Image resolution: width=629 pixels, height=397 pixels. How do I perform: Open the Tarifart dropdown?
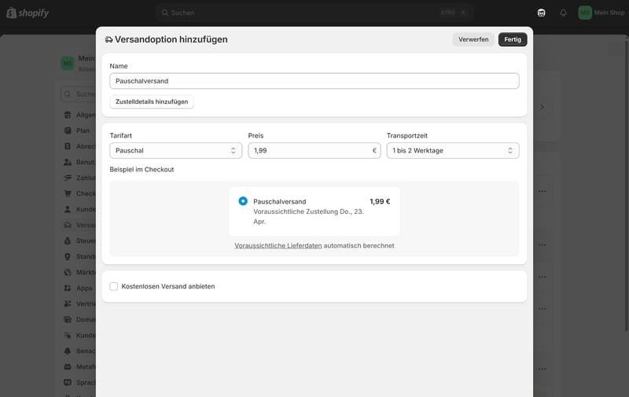(175, 150)
